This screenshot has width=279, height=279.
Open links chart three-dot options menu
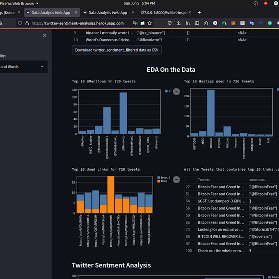click(176, 179)
